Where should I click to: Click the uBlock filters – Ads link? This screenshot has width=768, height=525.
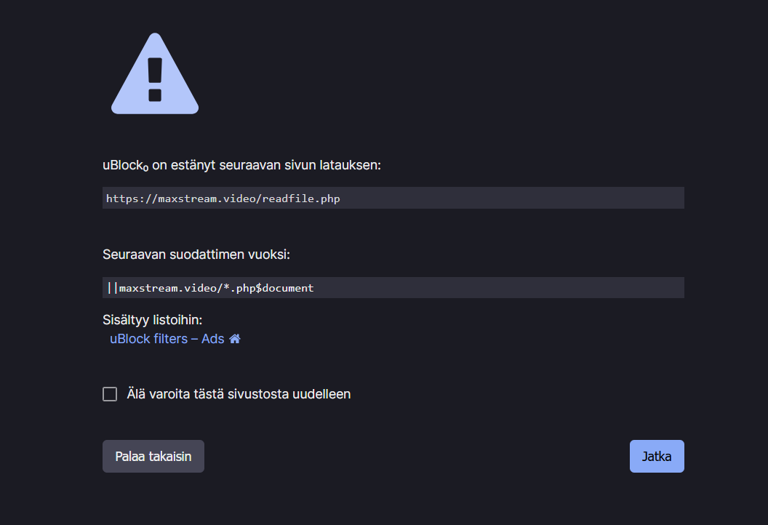click(167, 338)
